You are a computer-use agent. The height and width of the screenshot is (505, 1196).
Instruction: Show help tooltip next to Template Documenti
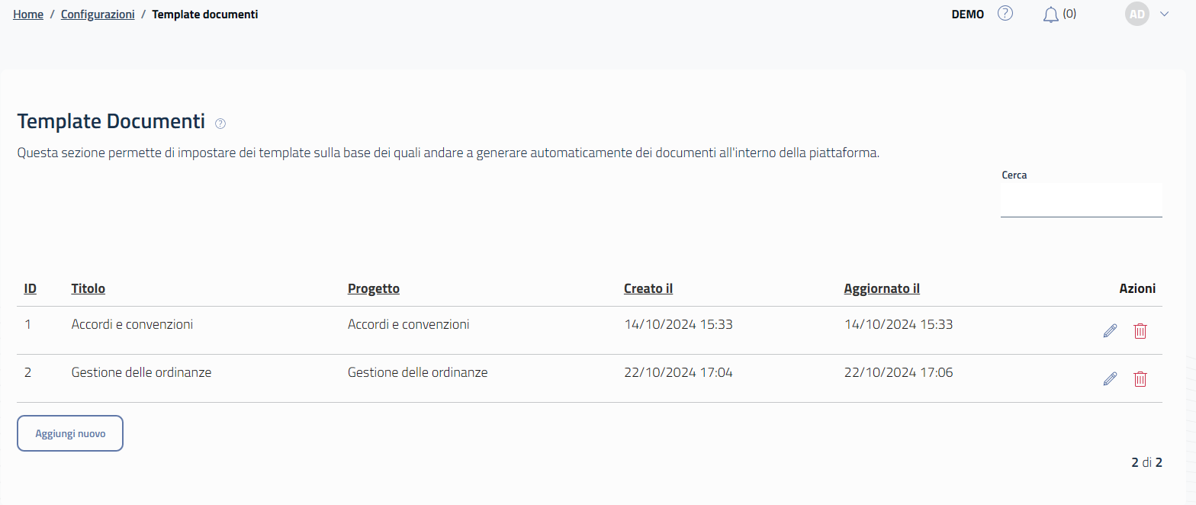point(220,123)
